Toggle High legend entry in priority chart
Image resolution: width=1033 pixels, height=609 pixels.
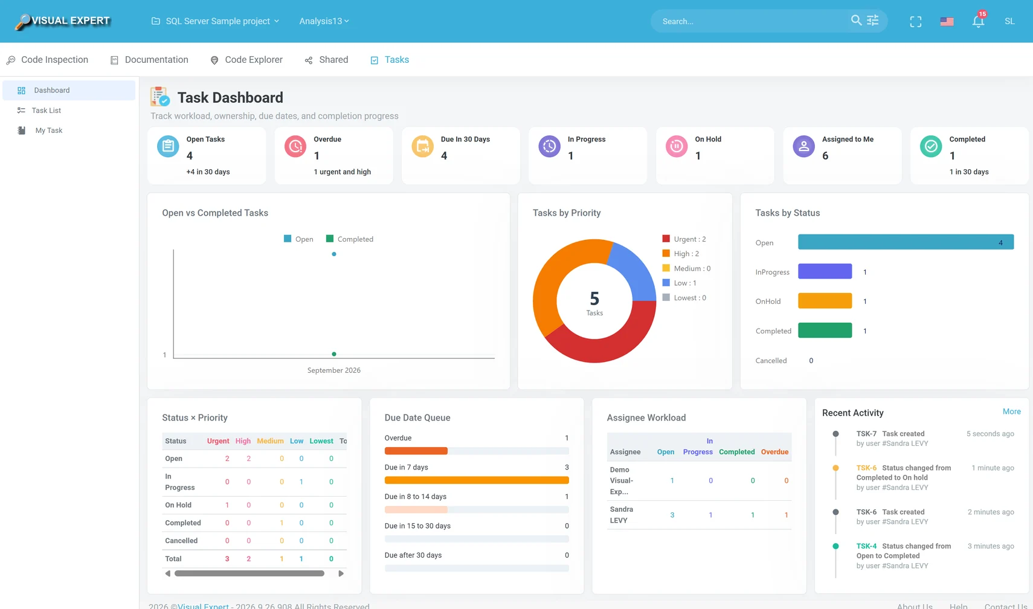coord(681,254)
